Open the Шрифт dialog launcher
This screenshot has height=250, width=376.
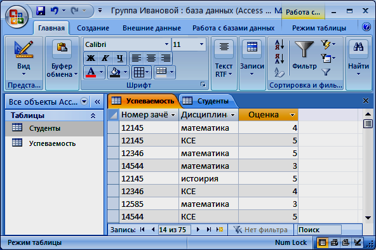click(203, 84)
